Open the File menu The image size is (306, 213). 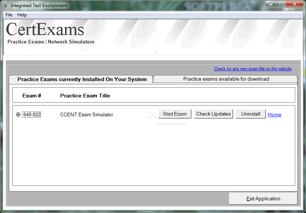pyautogui.click(x=9, y=15)
